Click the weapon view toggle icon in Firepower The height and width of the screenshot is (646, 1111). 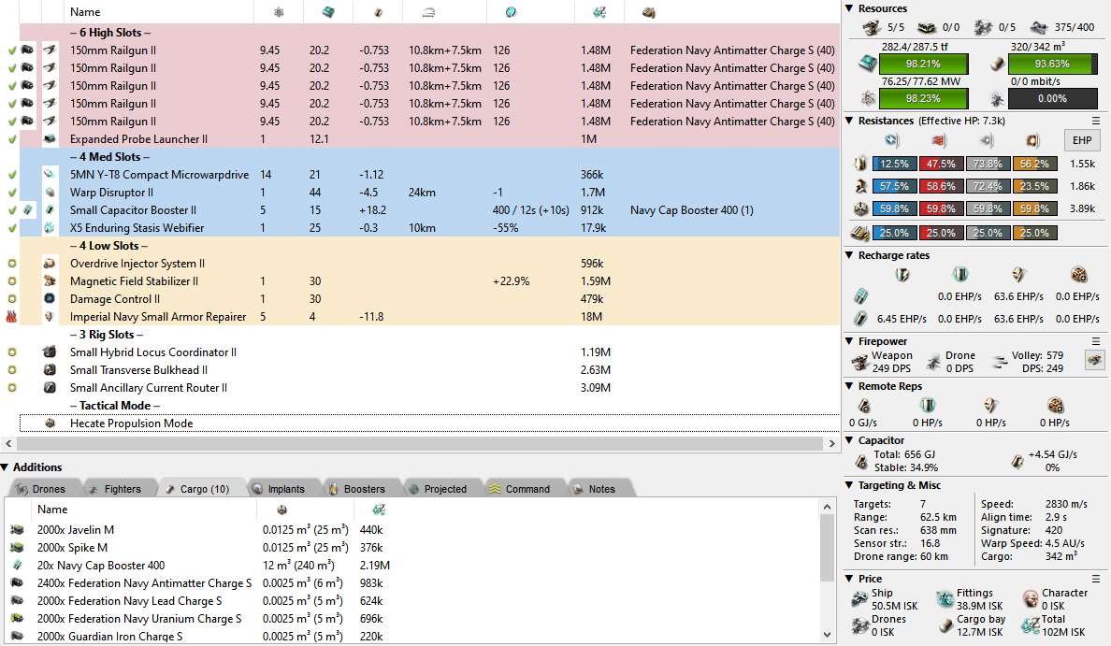[1092, 359]
